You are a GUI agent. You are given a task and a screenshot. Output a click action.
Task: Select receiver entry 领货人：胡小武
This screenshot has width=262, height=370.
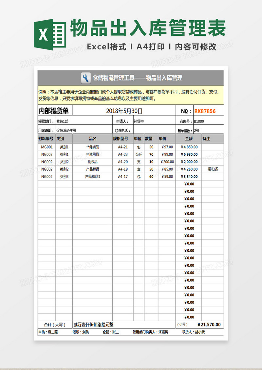click(x=193, y=332)
